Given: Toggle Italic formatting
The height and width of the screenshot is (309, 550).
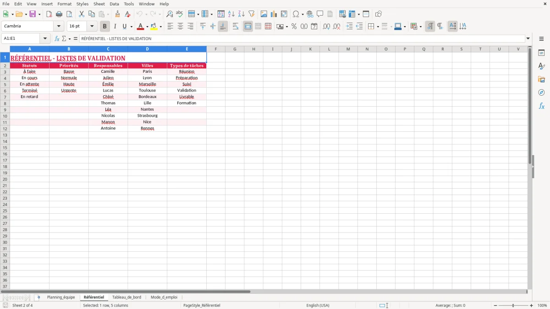Looking at the screenshot, I should tap(115, 27).
